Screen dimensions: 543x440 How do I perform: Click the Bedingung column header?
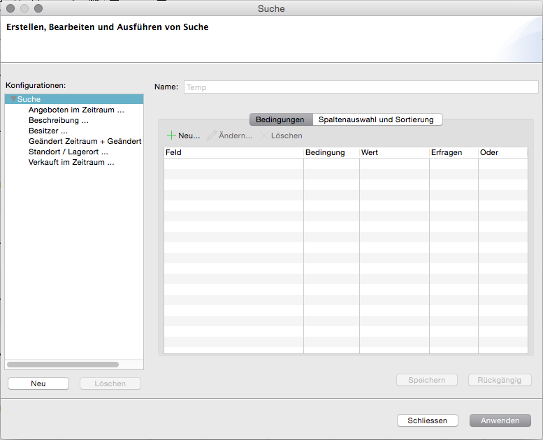click(331, 152)
